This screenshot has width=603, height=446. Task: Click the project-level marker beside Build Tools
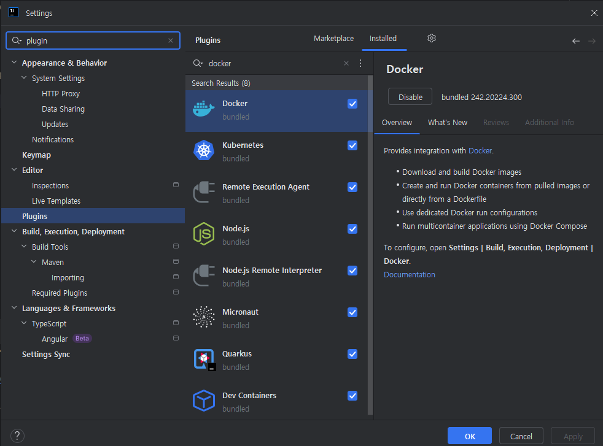coord(176,246)
